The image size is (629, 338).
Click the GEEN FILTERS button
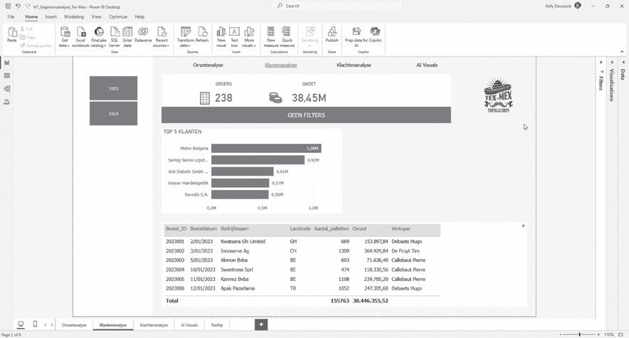306,115
